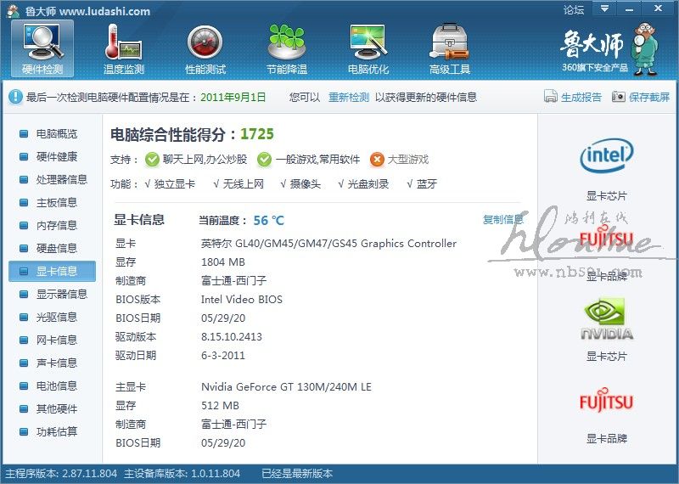
Task: Click the blue info exclamation icon
Action: (x=15, y=96)
